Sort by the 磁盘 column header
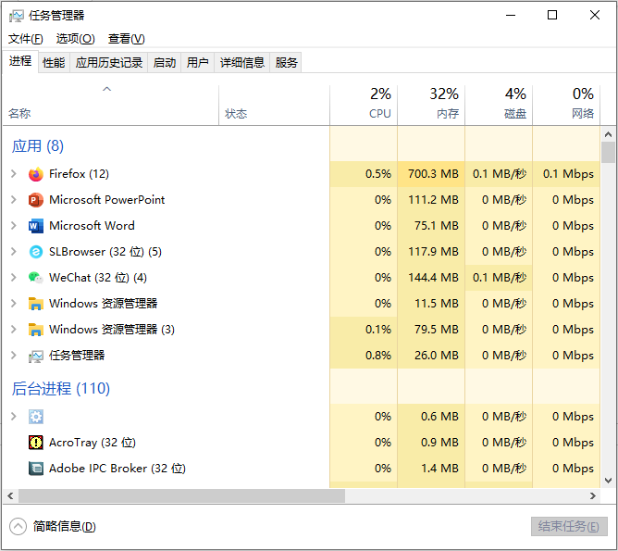Image resolution: width=618 pixels, height=551 pixels. 499,106
